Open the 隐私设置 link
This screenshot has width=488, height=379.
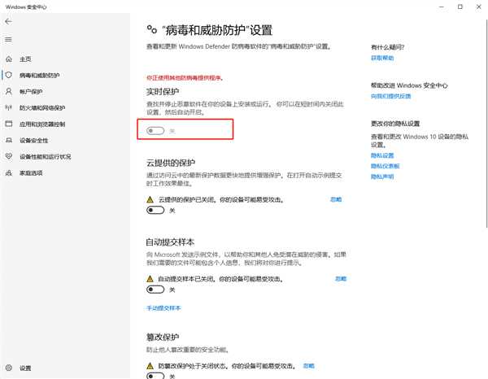click(382, 155)
